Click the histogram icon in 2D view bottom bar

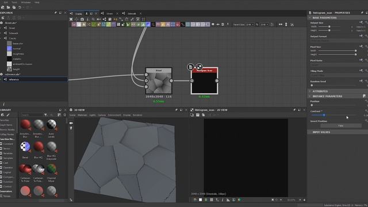[228, 200]
